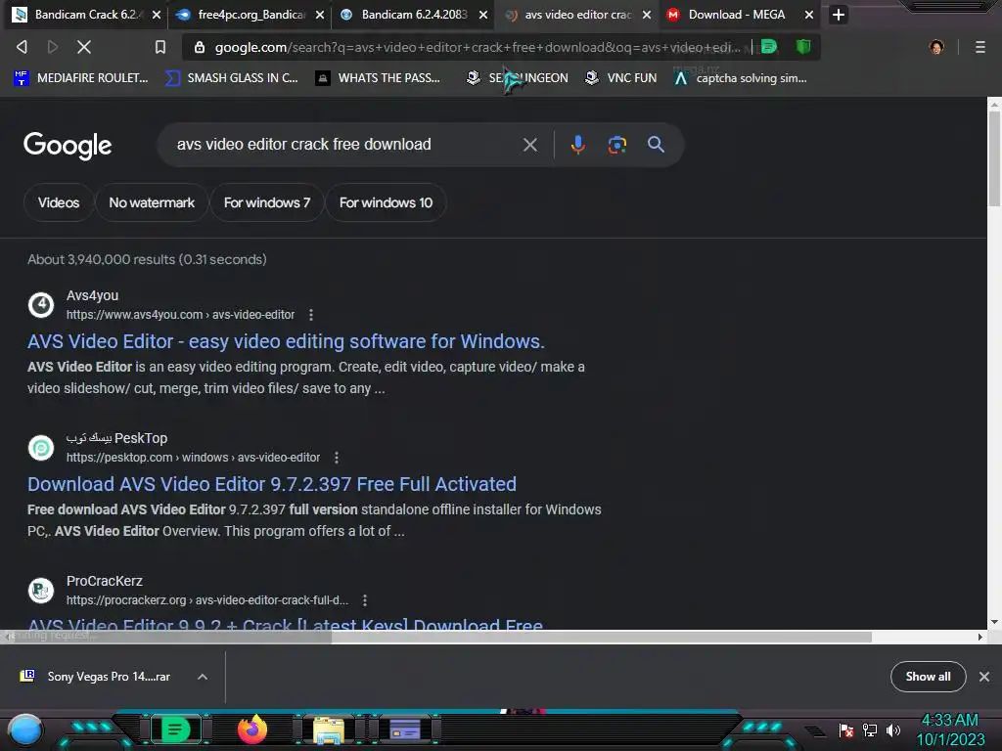This screenshot has height=751, width=1002.
Task: Click the Avs4you site favicon
Action: [41, 305]
